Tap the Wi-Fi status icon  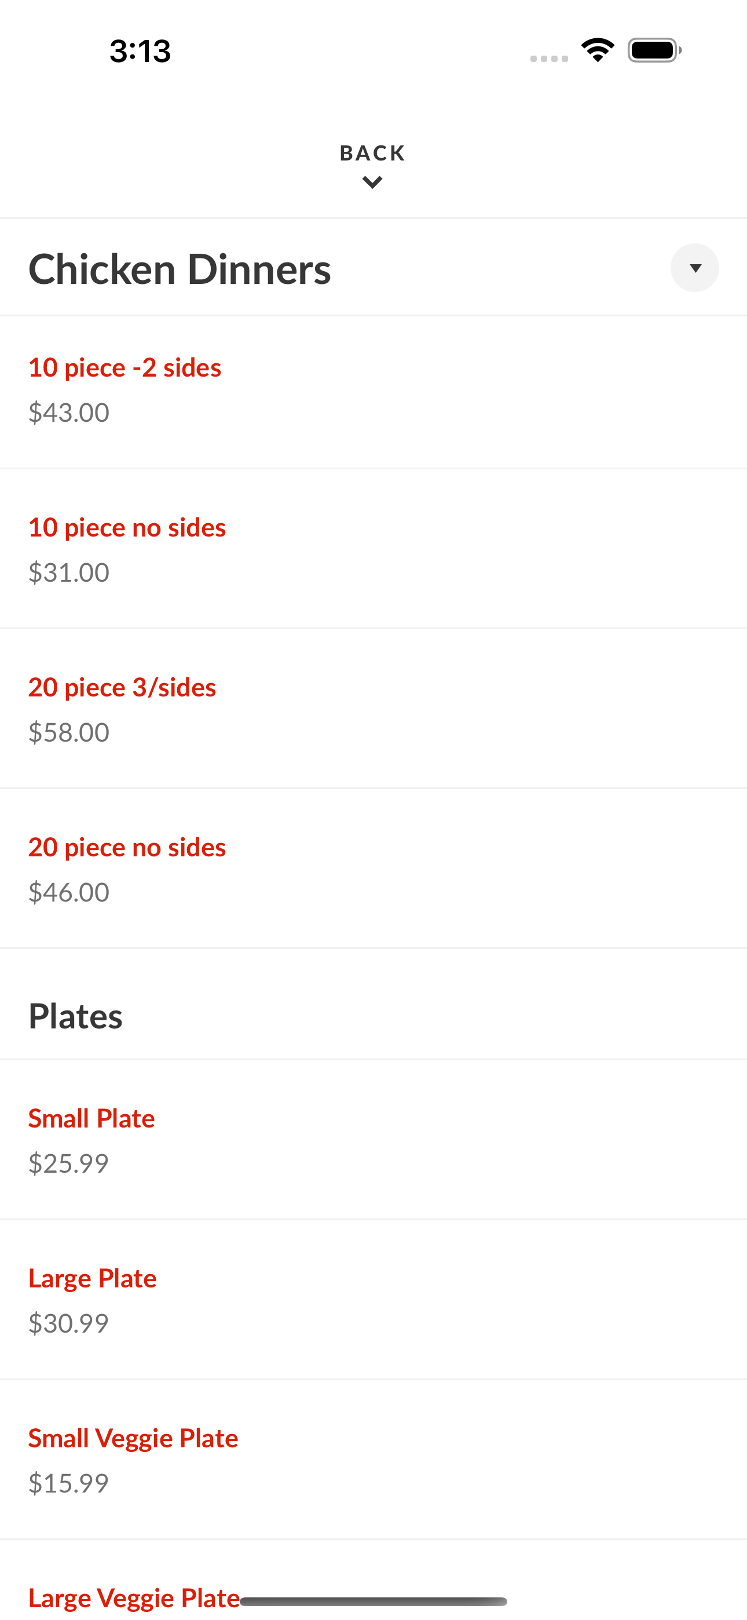click(x=598, y=50)
